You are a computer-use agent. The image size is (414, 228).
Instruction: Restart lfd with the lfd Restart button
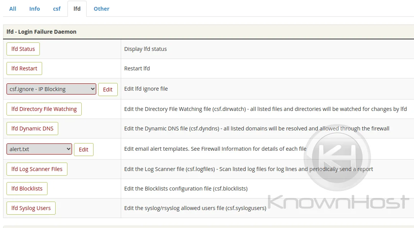click(24, 68)
